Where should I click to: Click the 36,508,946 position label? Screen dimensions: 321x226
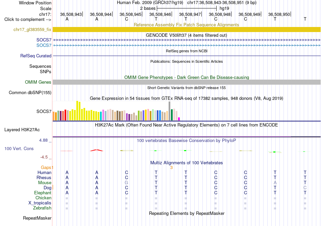click(160, 14)
